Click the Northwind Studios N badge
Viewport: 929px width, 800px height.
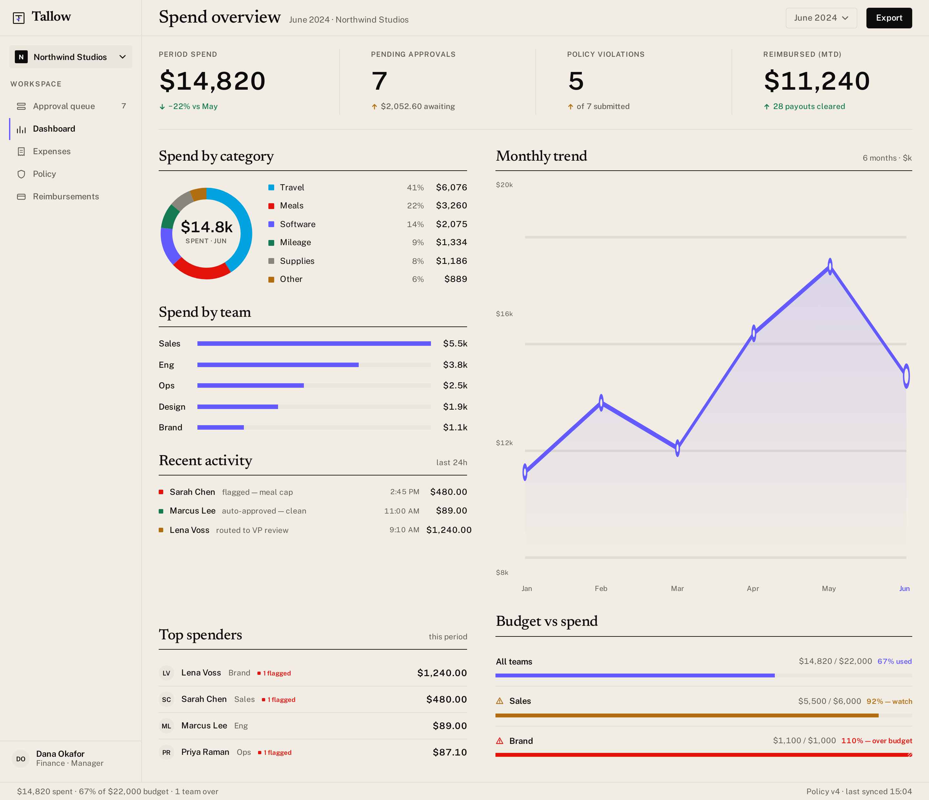click(x=21, y=57)
